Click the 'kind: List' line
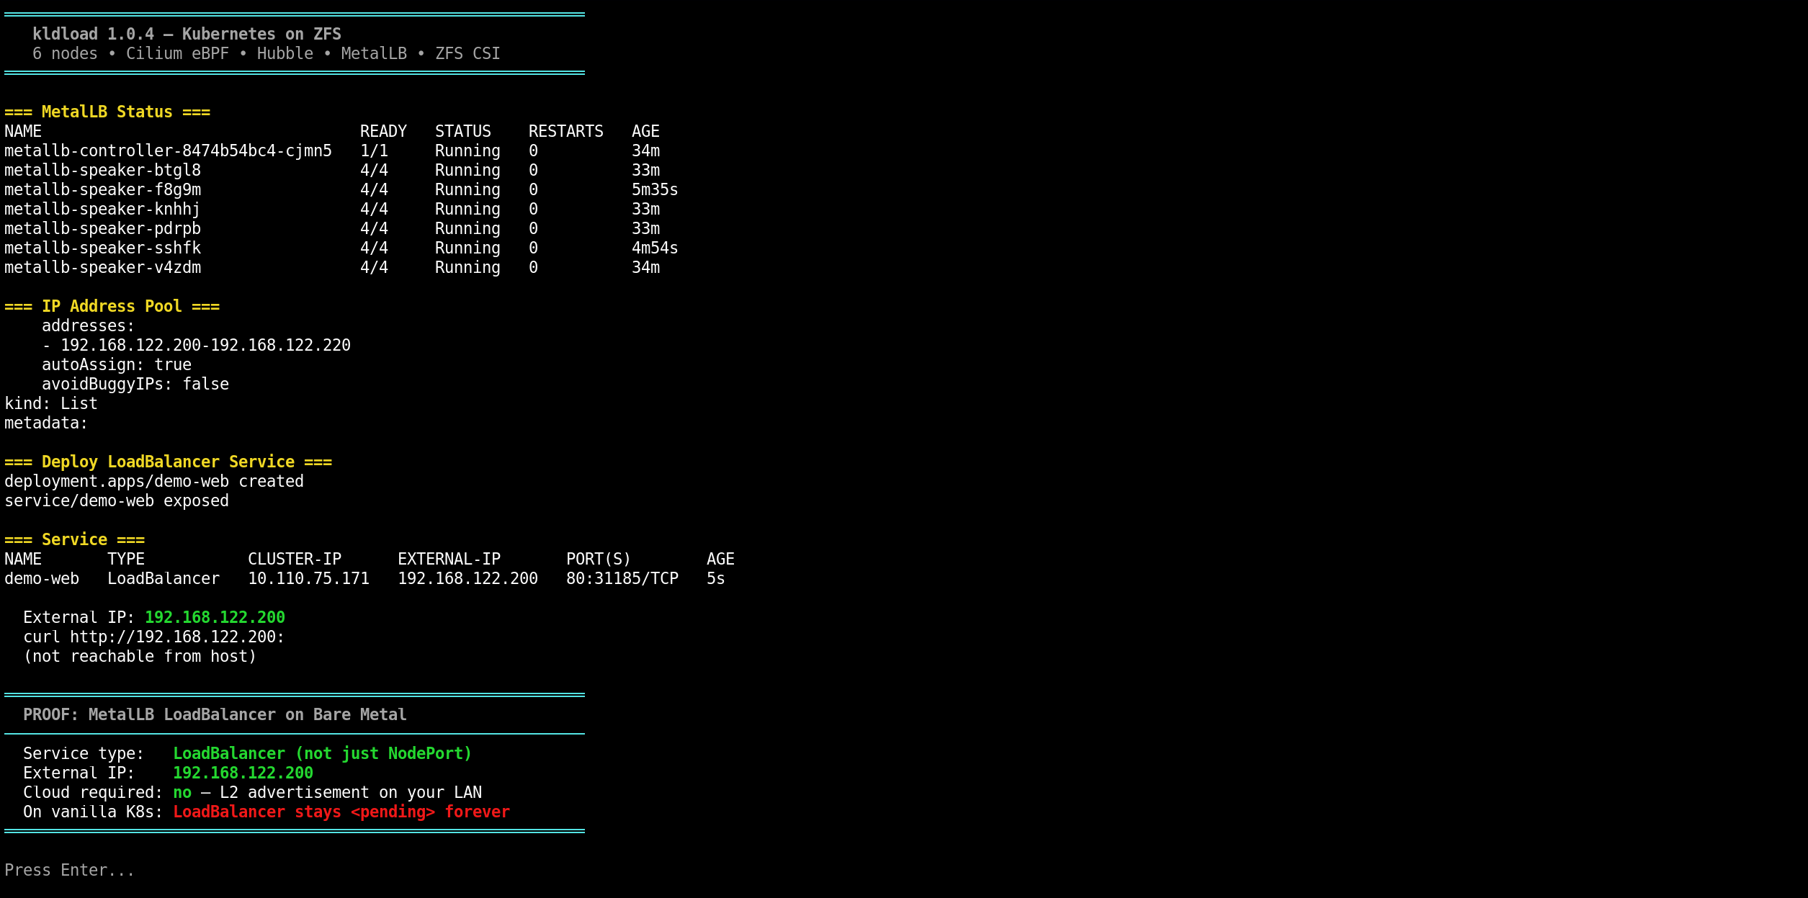The width and height of the screenshot is (1808, 898). point(50,403)
